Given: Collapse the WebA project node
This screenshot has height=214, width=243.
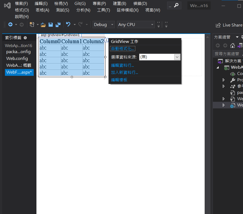Looking at the screenshot, I should tap(218, 67).
